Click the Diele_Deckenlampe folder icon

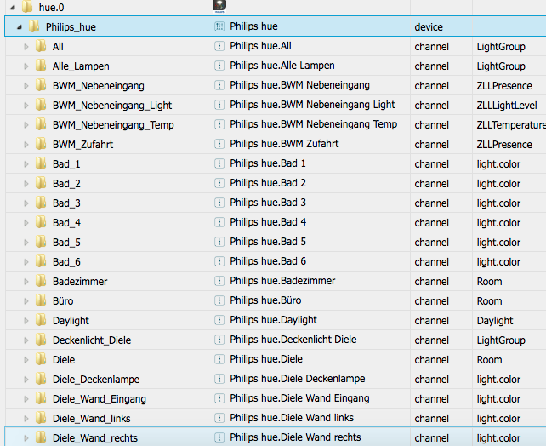pos(41,379)
